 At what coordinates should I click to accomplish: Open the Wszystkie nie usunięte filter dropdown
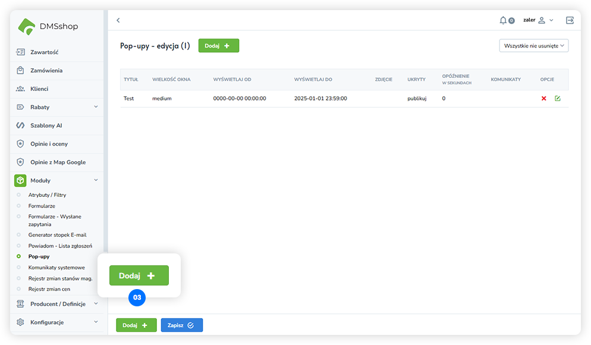pos(533,45)
